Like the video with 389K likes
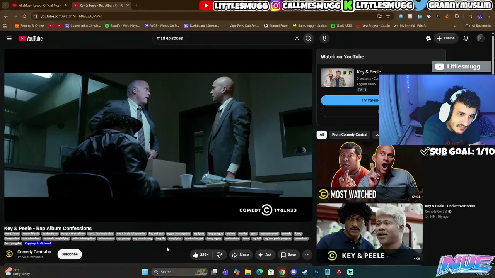Image resolution: width=495 pixels, height=278 pixels. click(x=201, y=254)
